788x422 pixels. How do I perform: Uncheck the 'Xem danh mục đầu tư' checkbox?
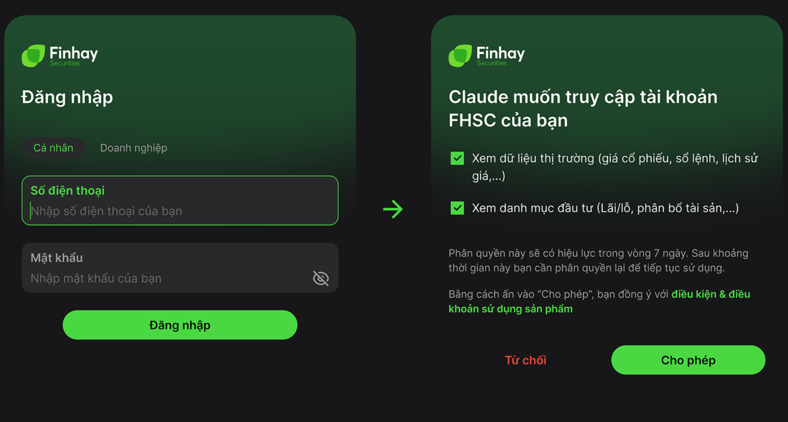tap(457, 208)
